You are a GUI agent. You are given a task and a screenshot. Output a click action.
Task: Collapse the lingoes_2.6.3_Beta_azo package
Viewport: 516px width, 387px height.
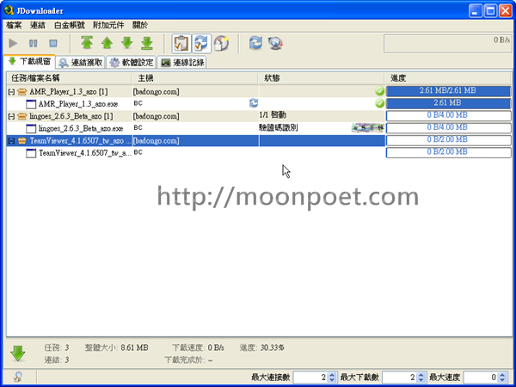(x=11, y=116)
